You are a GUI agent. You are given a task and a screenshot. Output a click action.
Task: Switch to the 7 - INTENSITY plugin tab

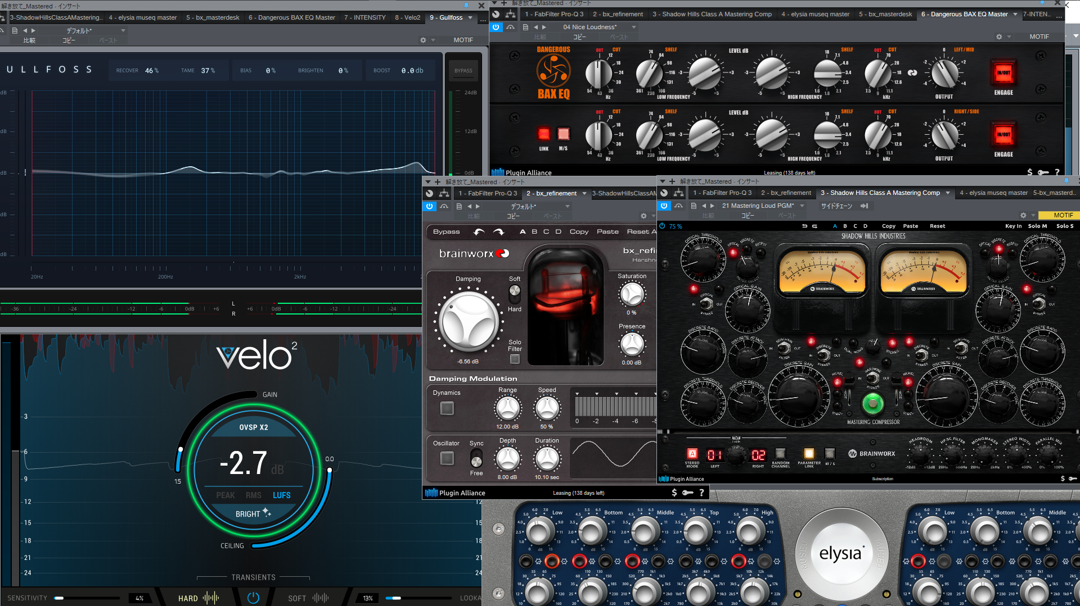pos(364,17)
